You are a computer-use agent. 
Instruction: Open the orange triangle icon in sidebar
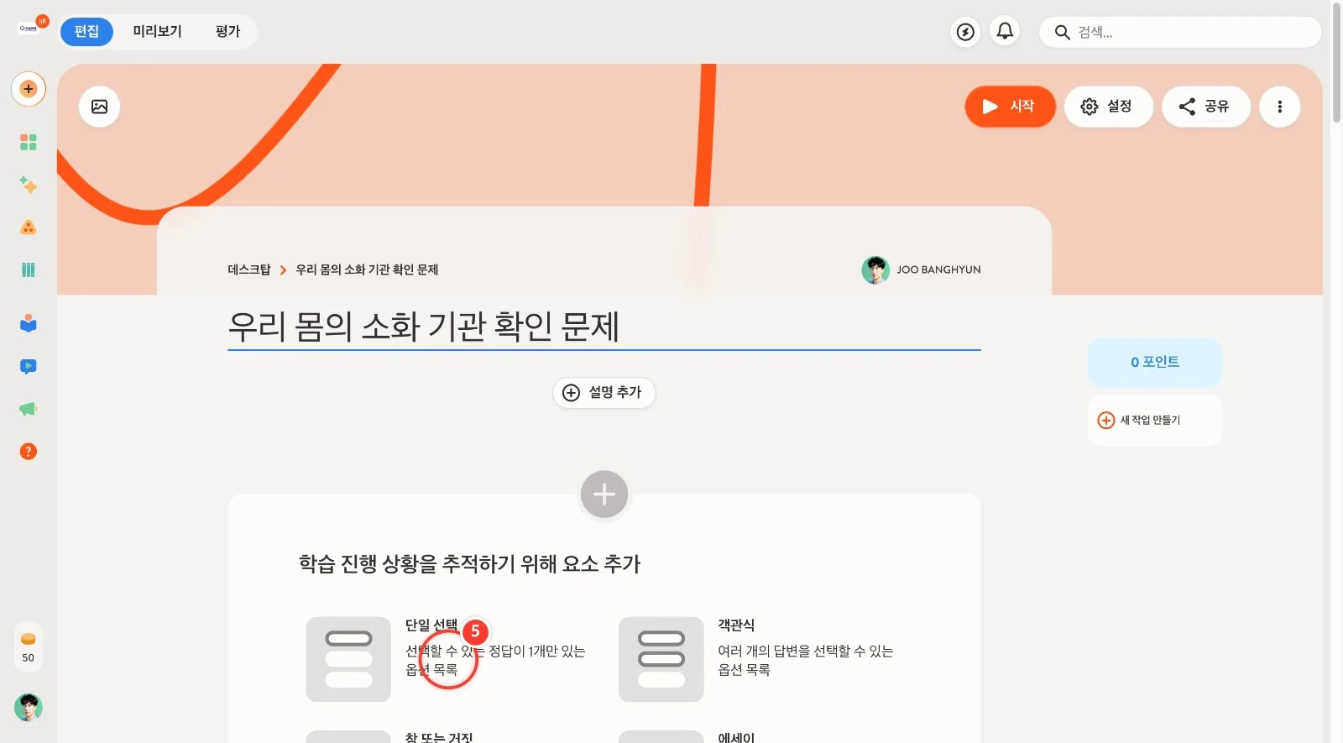(29, 228)
